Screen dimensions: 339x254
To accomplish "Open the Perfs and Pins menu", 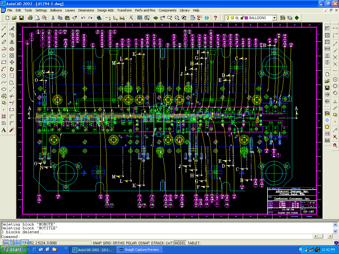I will click(x=145, y=10).
